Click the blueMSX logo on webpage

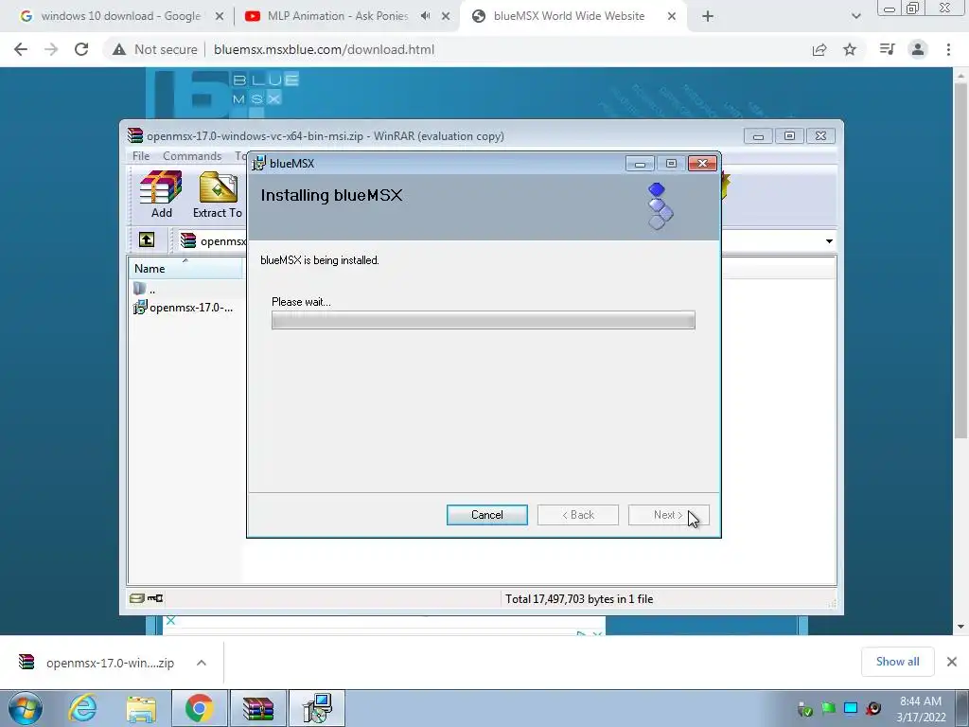pos(227,93)
